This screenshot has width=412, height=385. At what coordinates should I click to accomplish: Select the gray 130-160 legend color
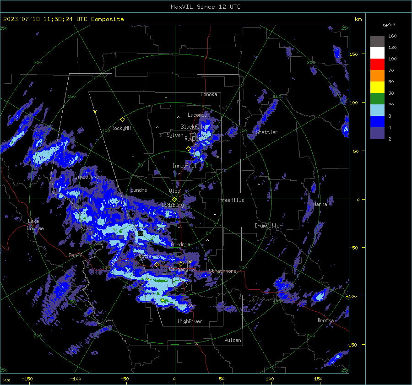pos(377,42)
